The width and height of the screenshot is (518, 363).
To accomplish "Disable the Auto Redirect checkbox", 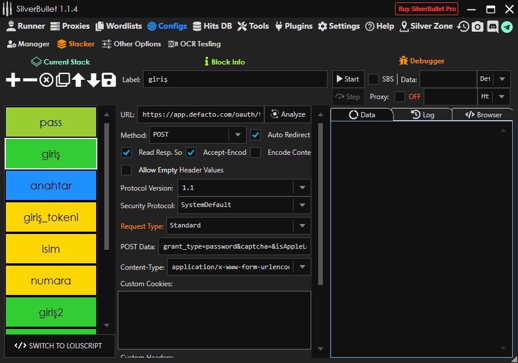I will (255, 135).
